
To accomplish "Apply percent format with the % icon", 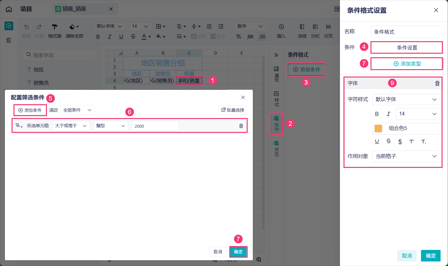I will tap(239, 36).
